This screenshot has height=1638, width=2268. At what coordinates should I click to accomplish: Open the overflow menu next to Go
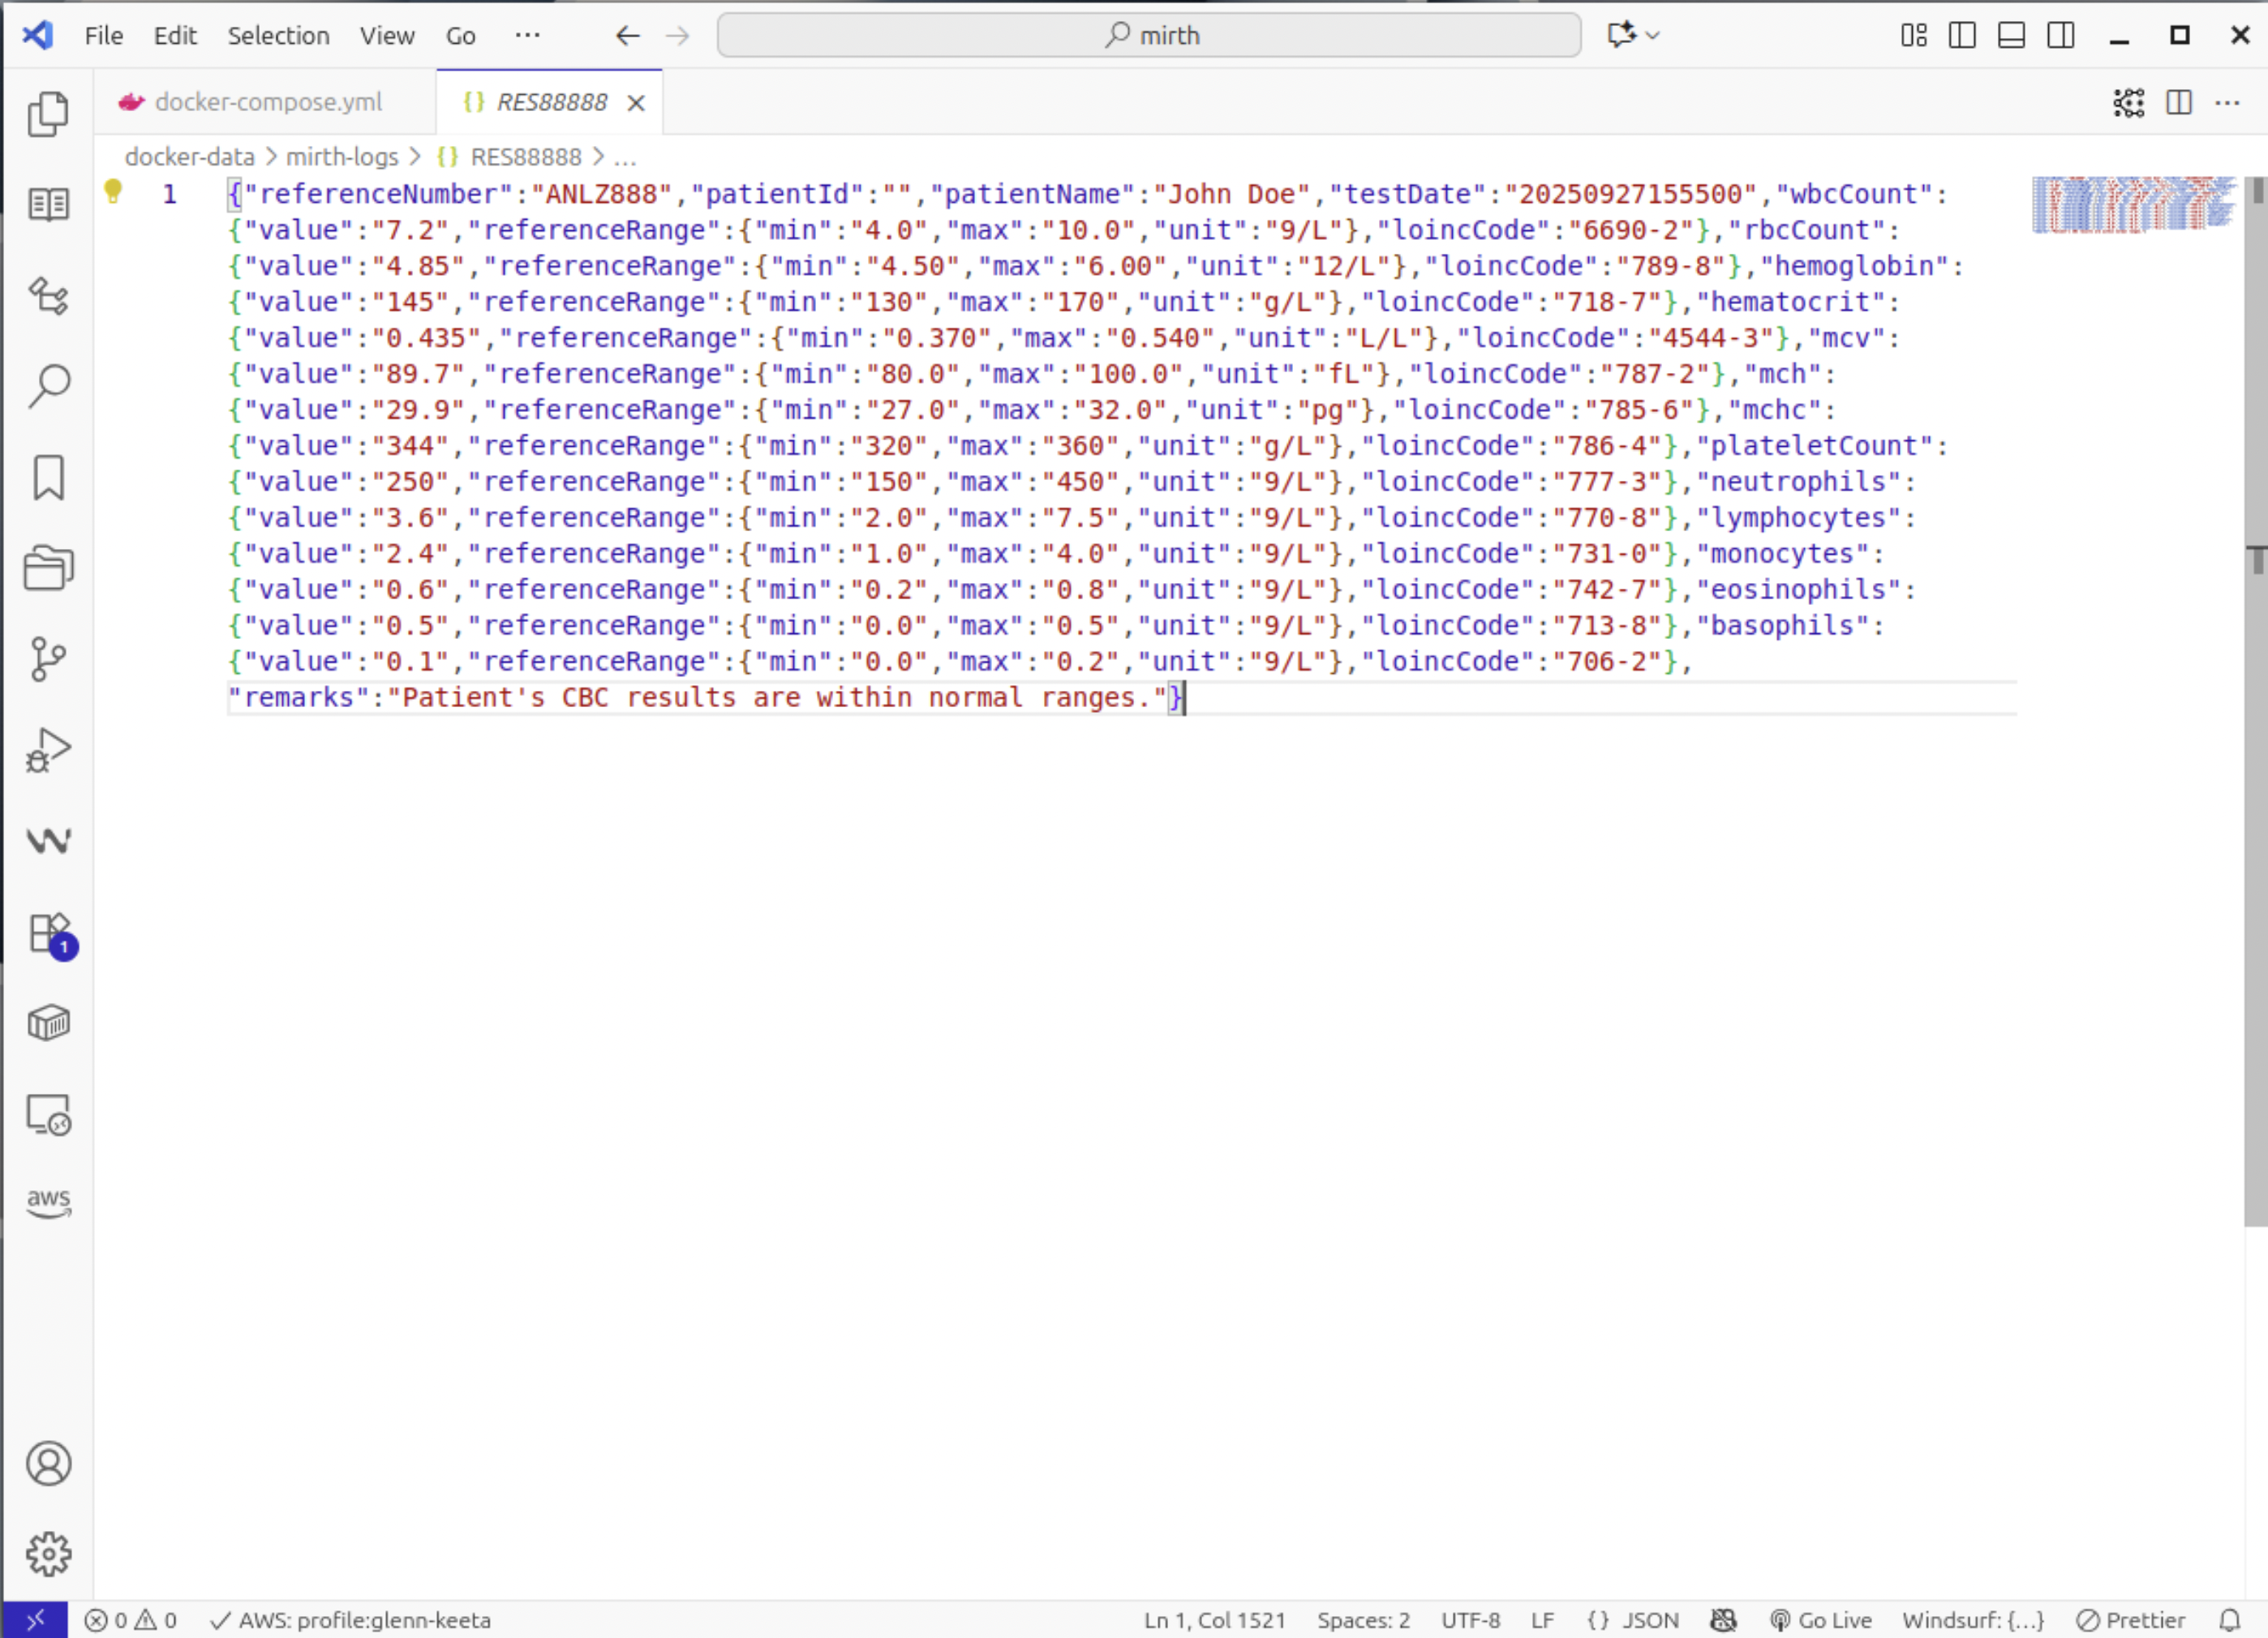(x=528, y=35)
